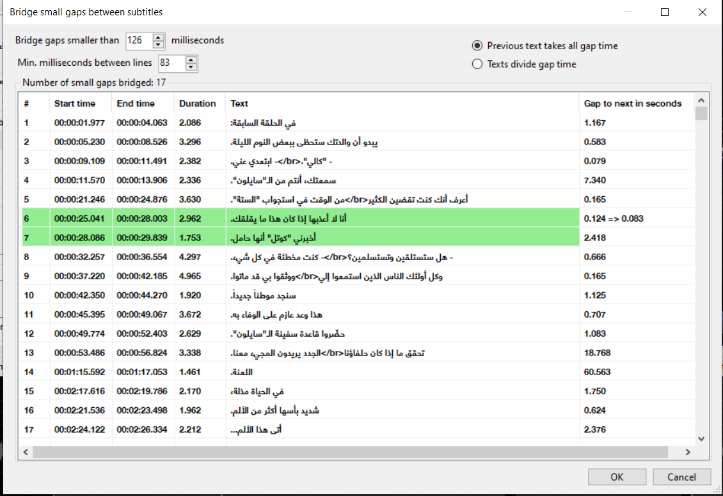This screenshot has width=723, height=496.
Task: Maximize the Bridge small gaps dialog
Action: point(665,12)
